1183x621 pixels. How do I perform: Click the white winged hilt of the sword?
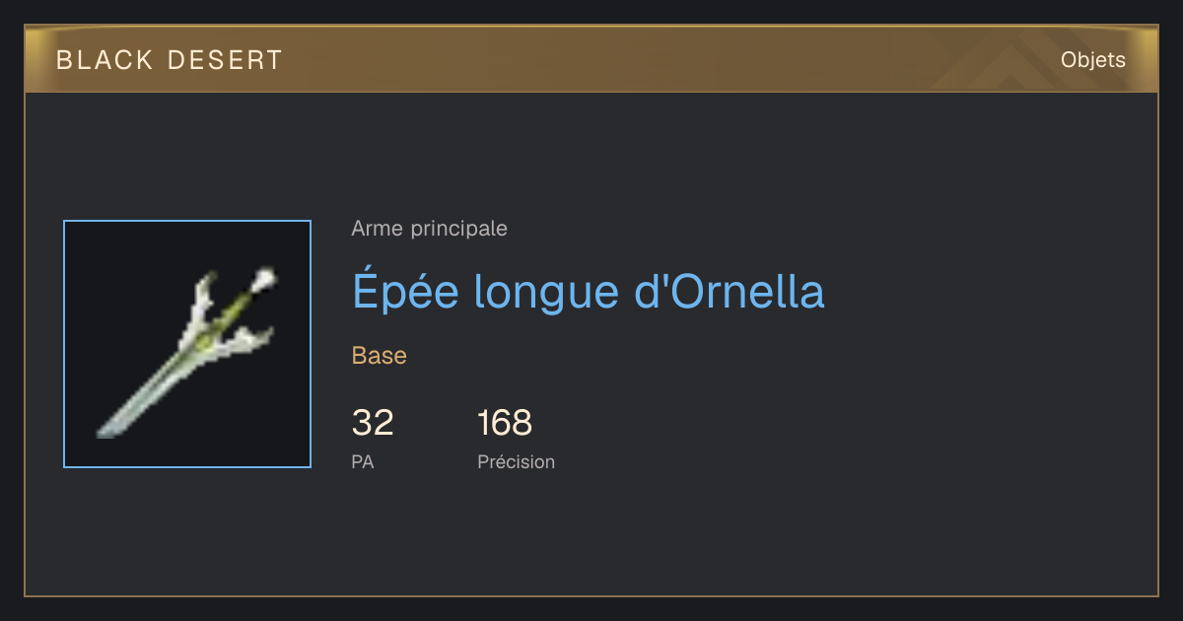tap(227, 315)
